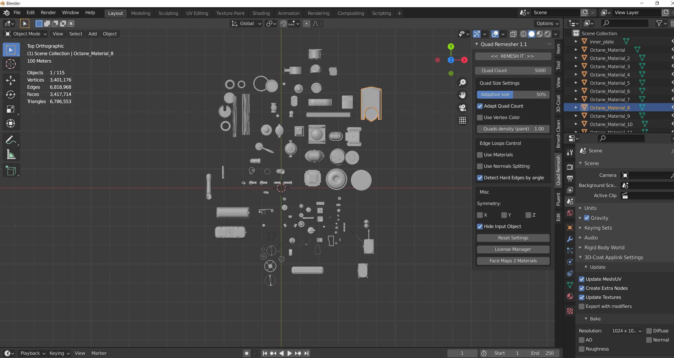
Task: Open Modifier Properties via wrench icon
Action: click(x=570, y=239)
